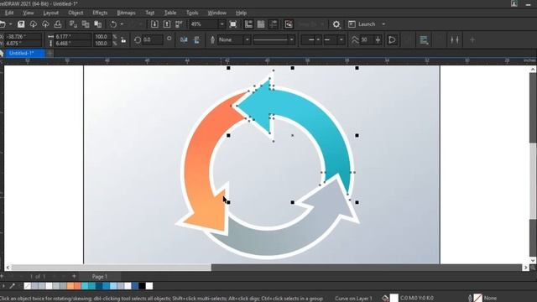Screen dimensions: 537x302
Task: Open the Object menu
Action: click(76, 13)
